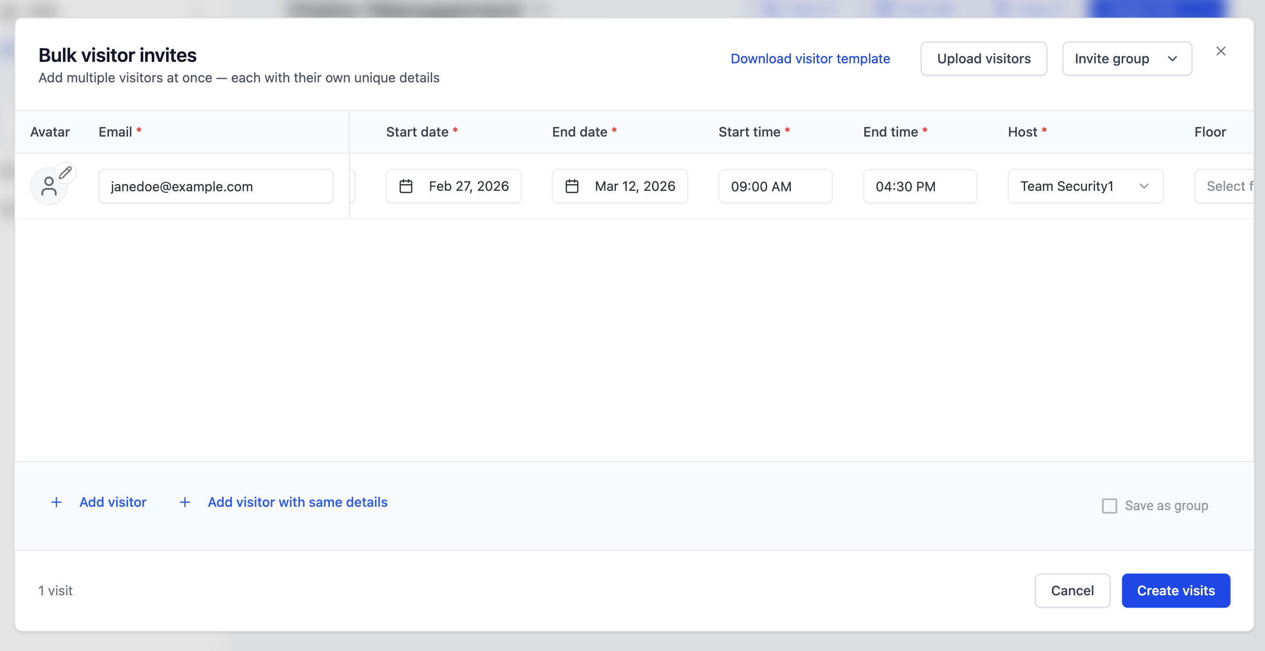
Task: Click the Create visits button
Action: (x=1175, y=590)
